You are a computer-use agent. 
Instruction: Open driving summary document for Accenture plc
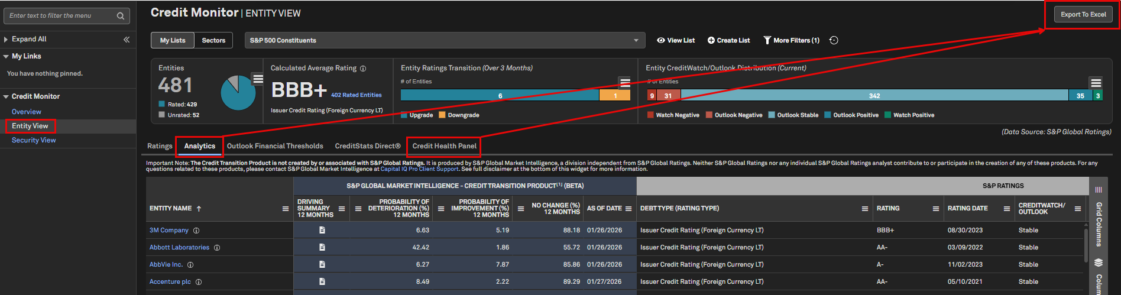322,281
